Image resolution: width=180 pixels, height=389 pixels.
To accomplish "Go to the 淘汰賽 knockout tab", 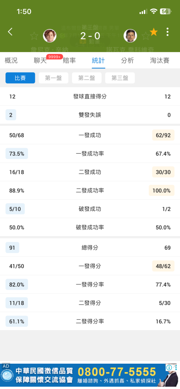I will coord(160,60).
